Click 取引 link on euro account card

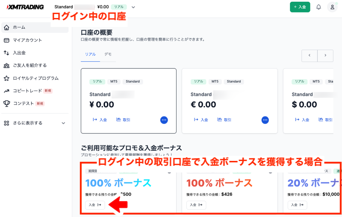pos(224,120)
